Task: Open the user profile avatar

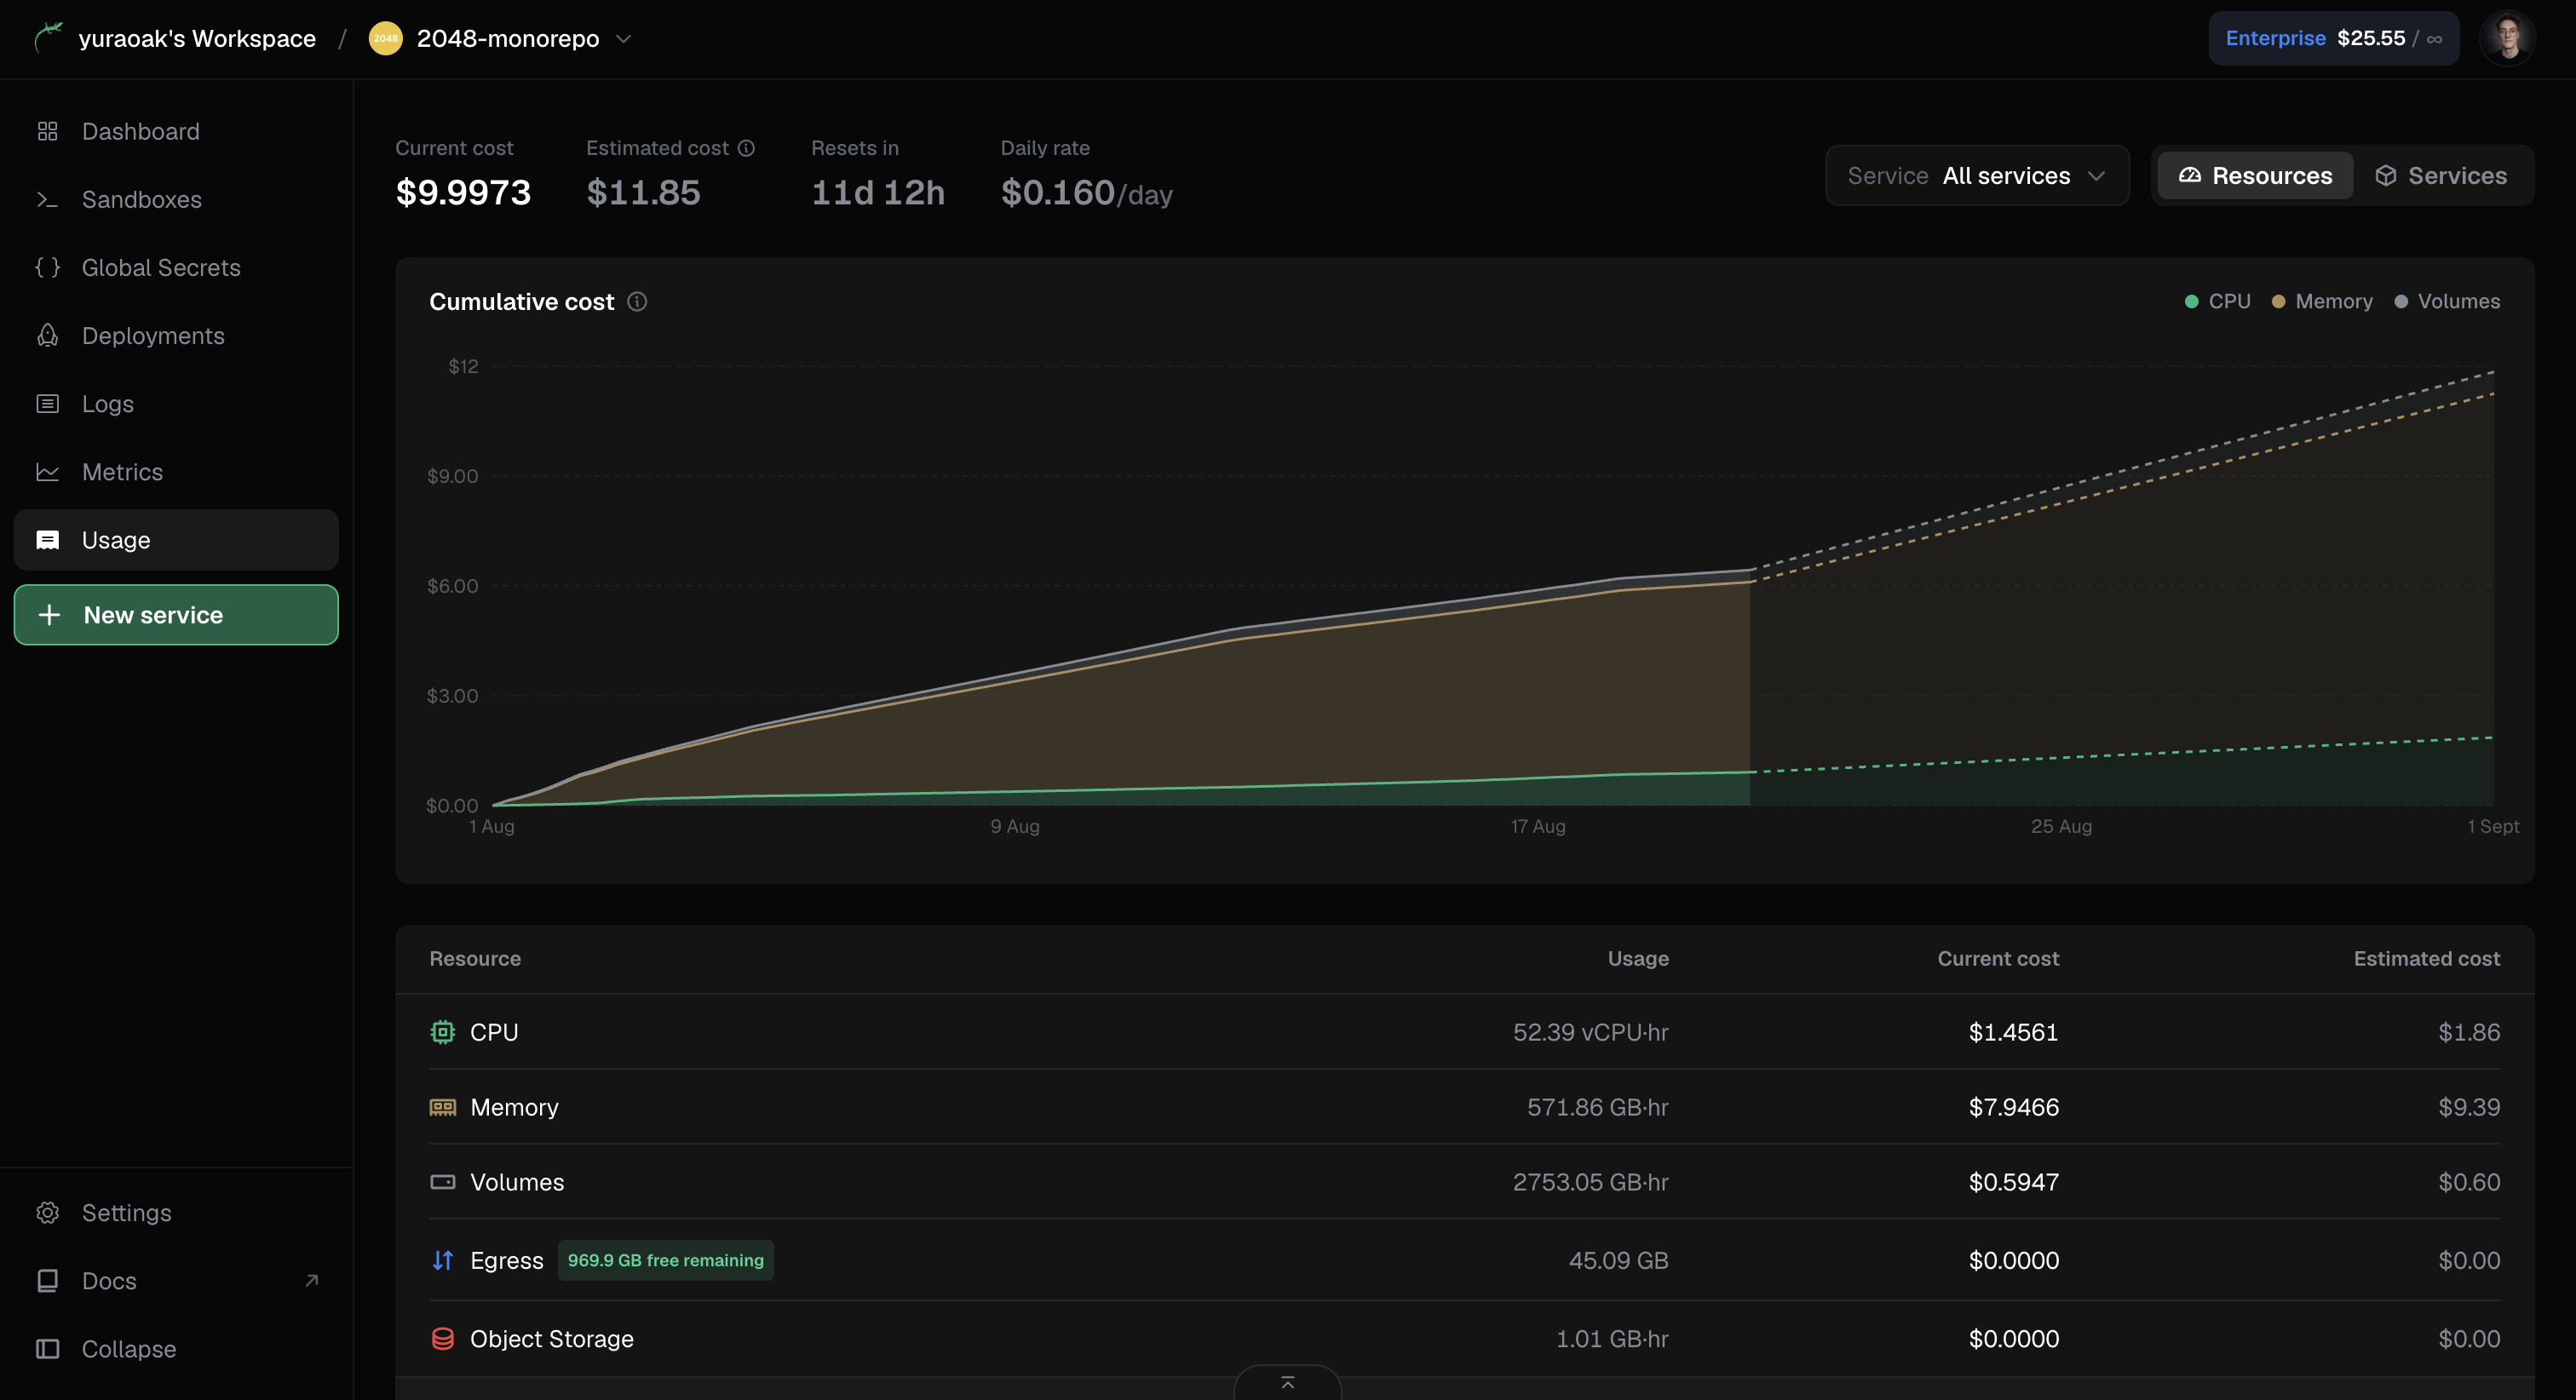Action: (2507, 38)
